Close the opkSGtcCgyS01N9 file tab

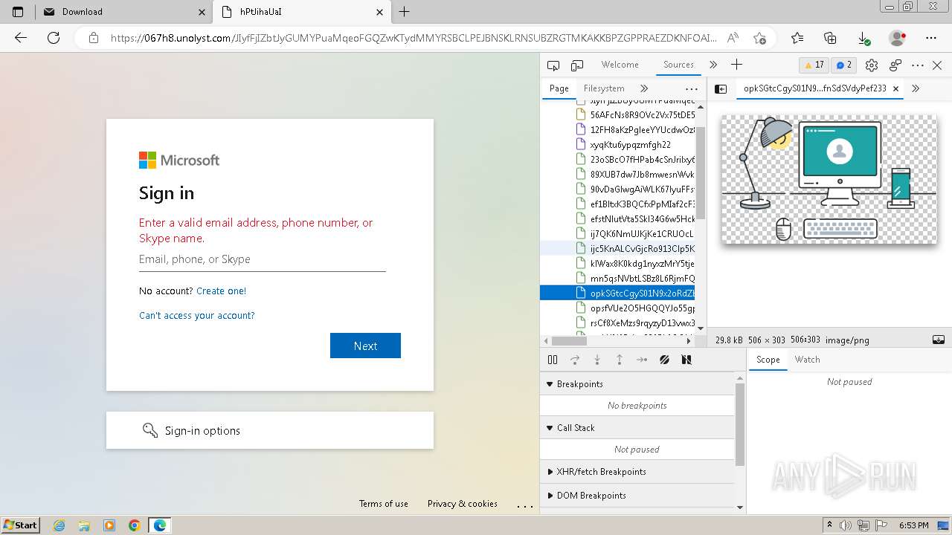pyautogui.click(x=895, y=88)
